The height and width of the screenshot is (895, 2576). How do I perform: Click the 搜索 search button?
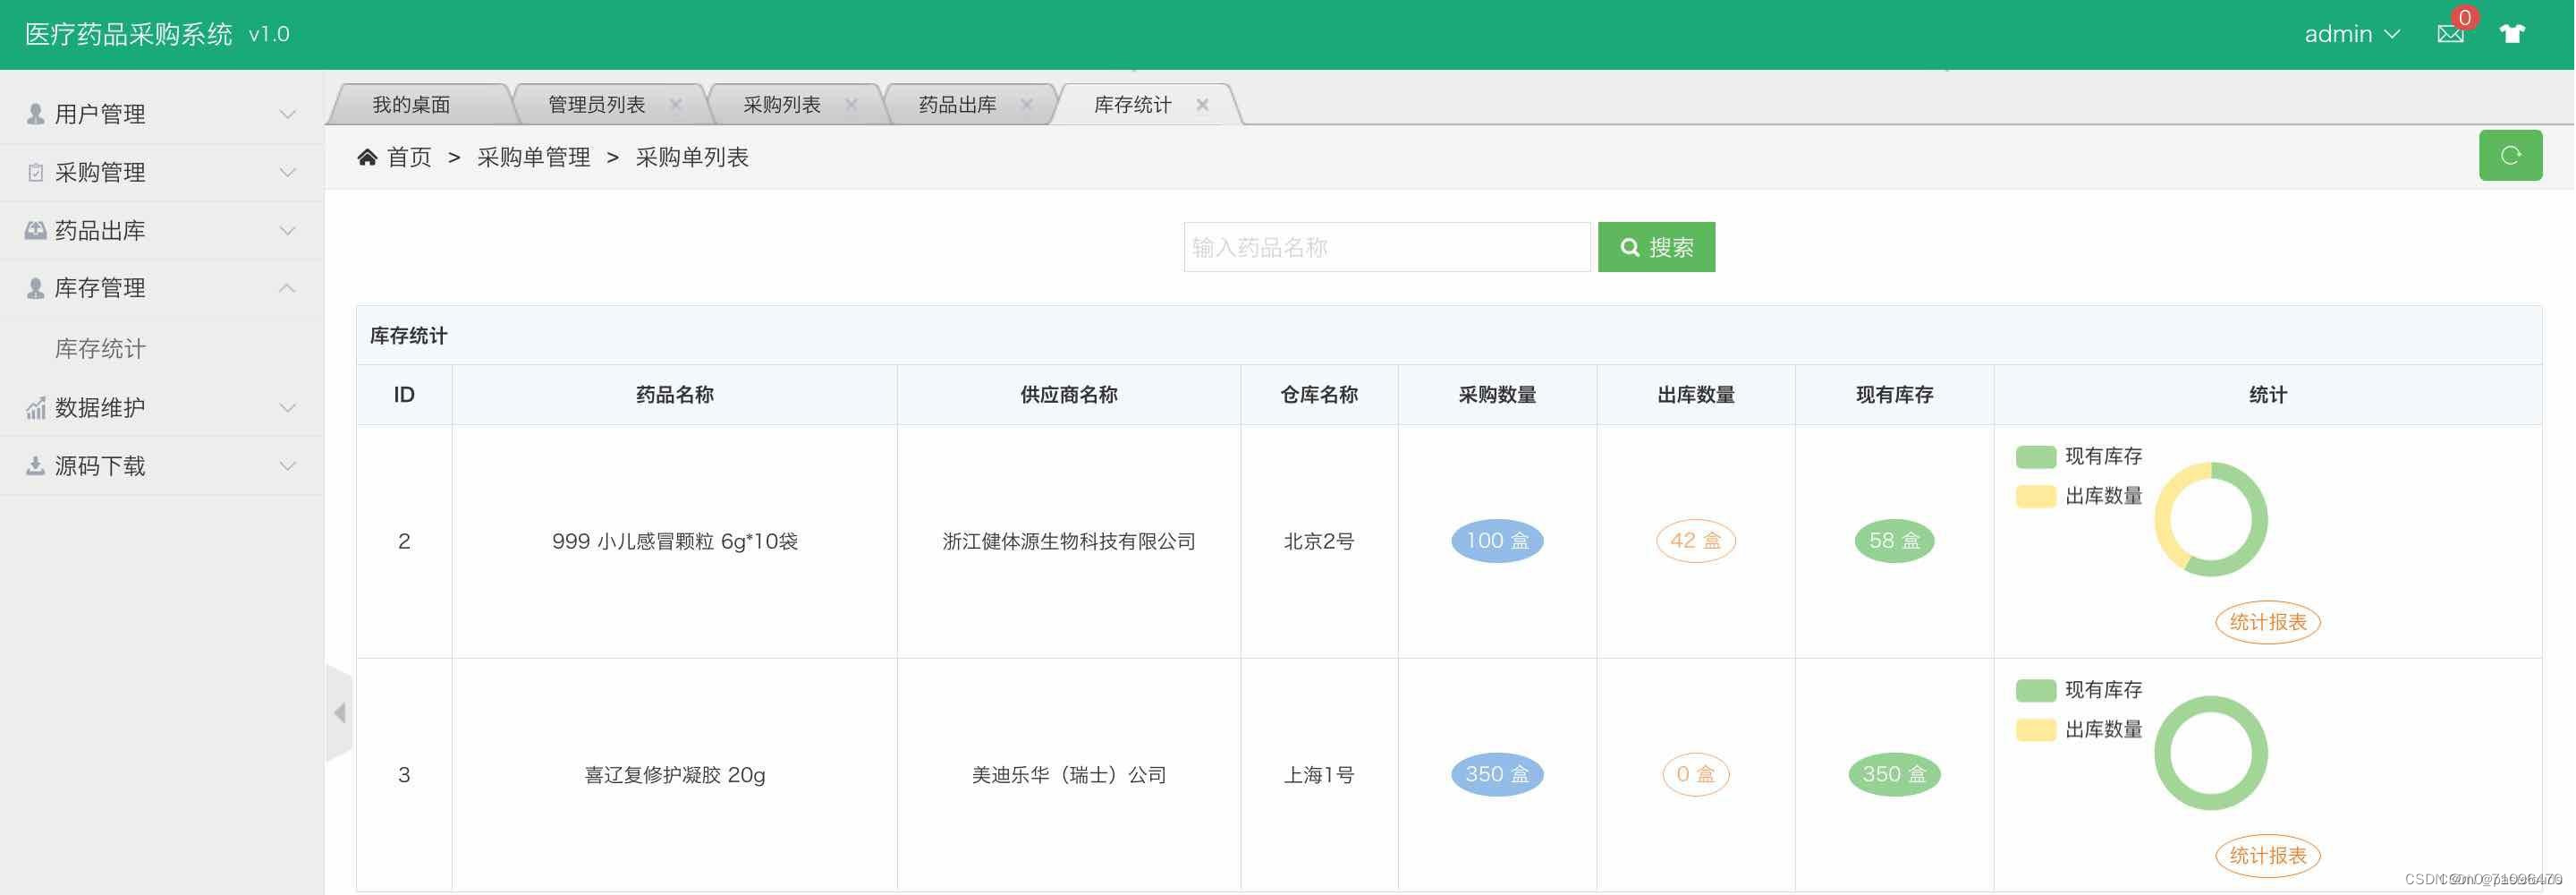click(x=1656, y=246)
